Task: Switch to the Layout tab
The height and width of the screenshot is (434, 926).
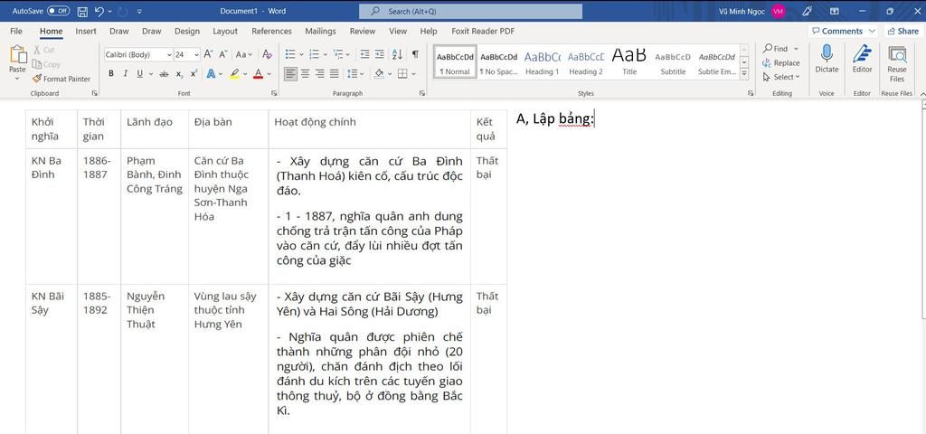Action: tap(225, 32)
